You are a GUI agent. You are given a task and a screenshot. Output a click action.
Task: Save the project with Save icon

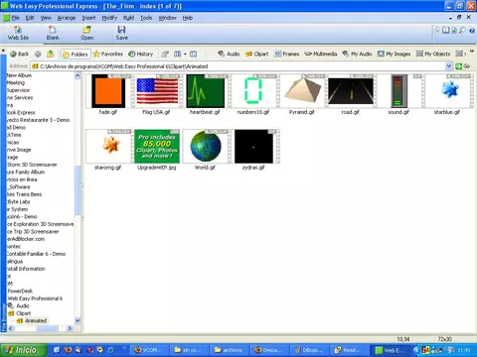click(121, 33)
